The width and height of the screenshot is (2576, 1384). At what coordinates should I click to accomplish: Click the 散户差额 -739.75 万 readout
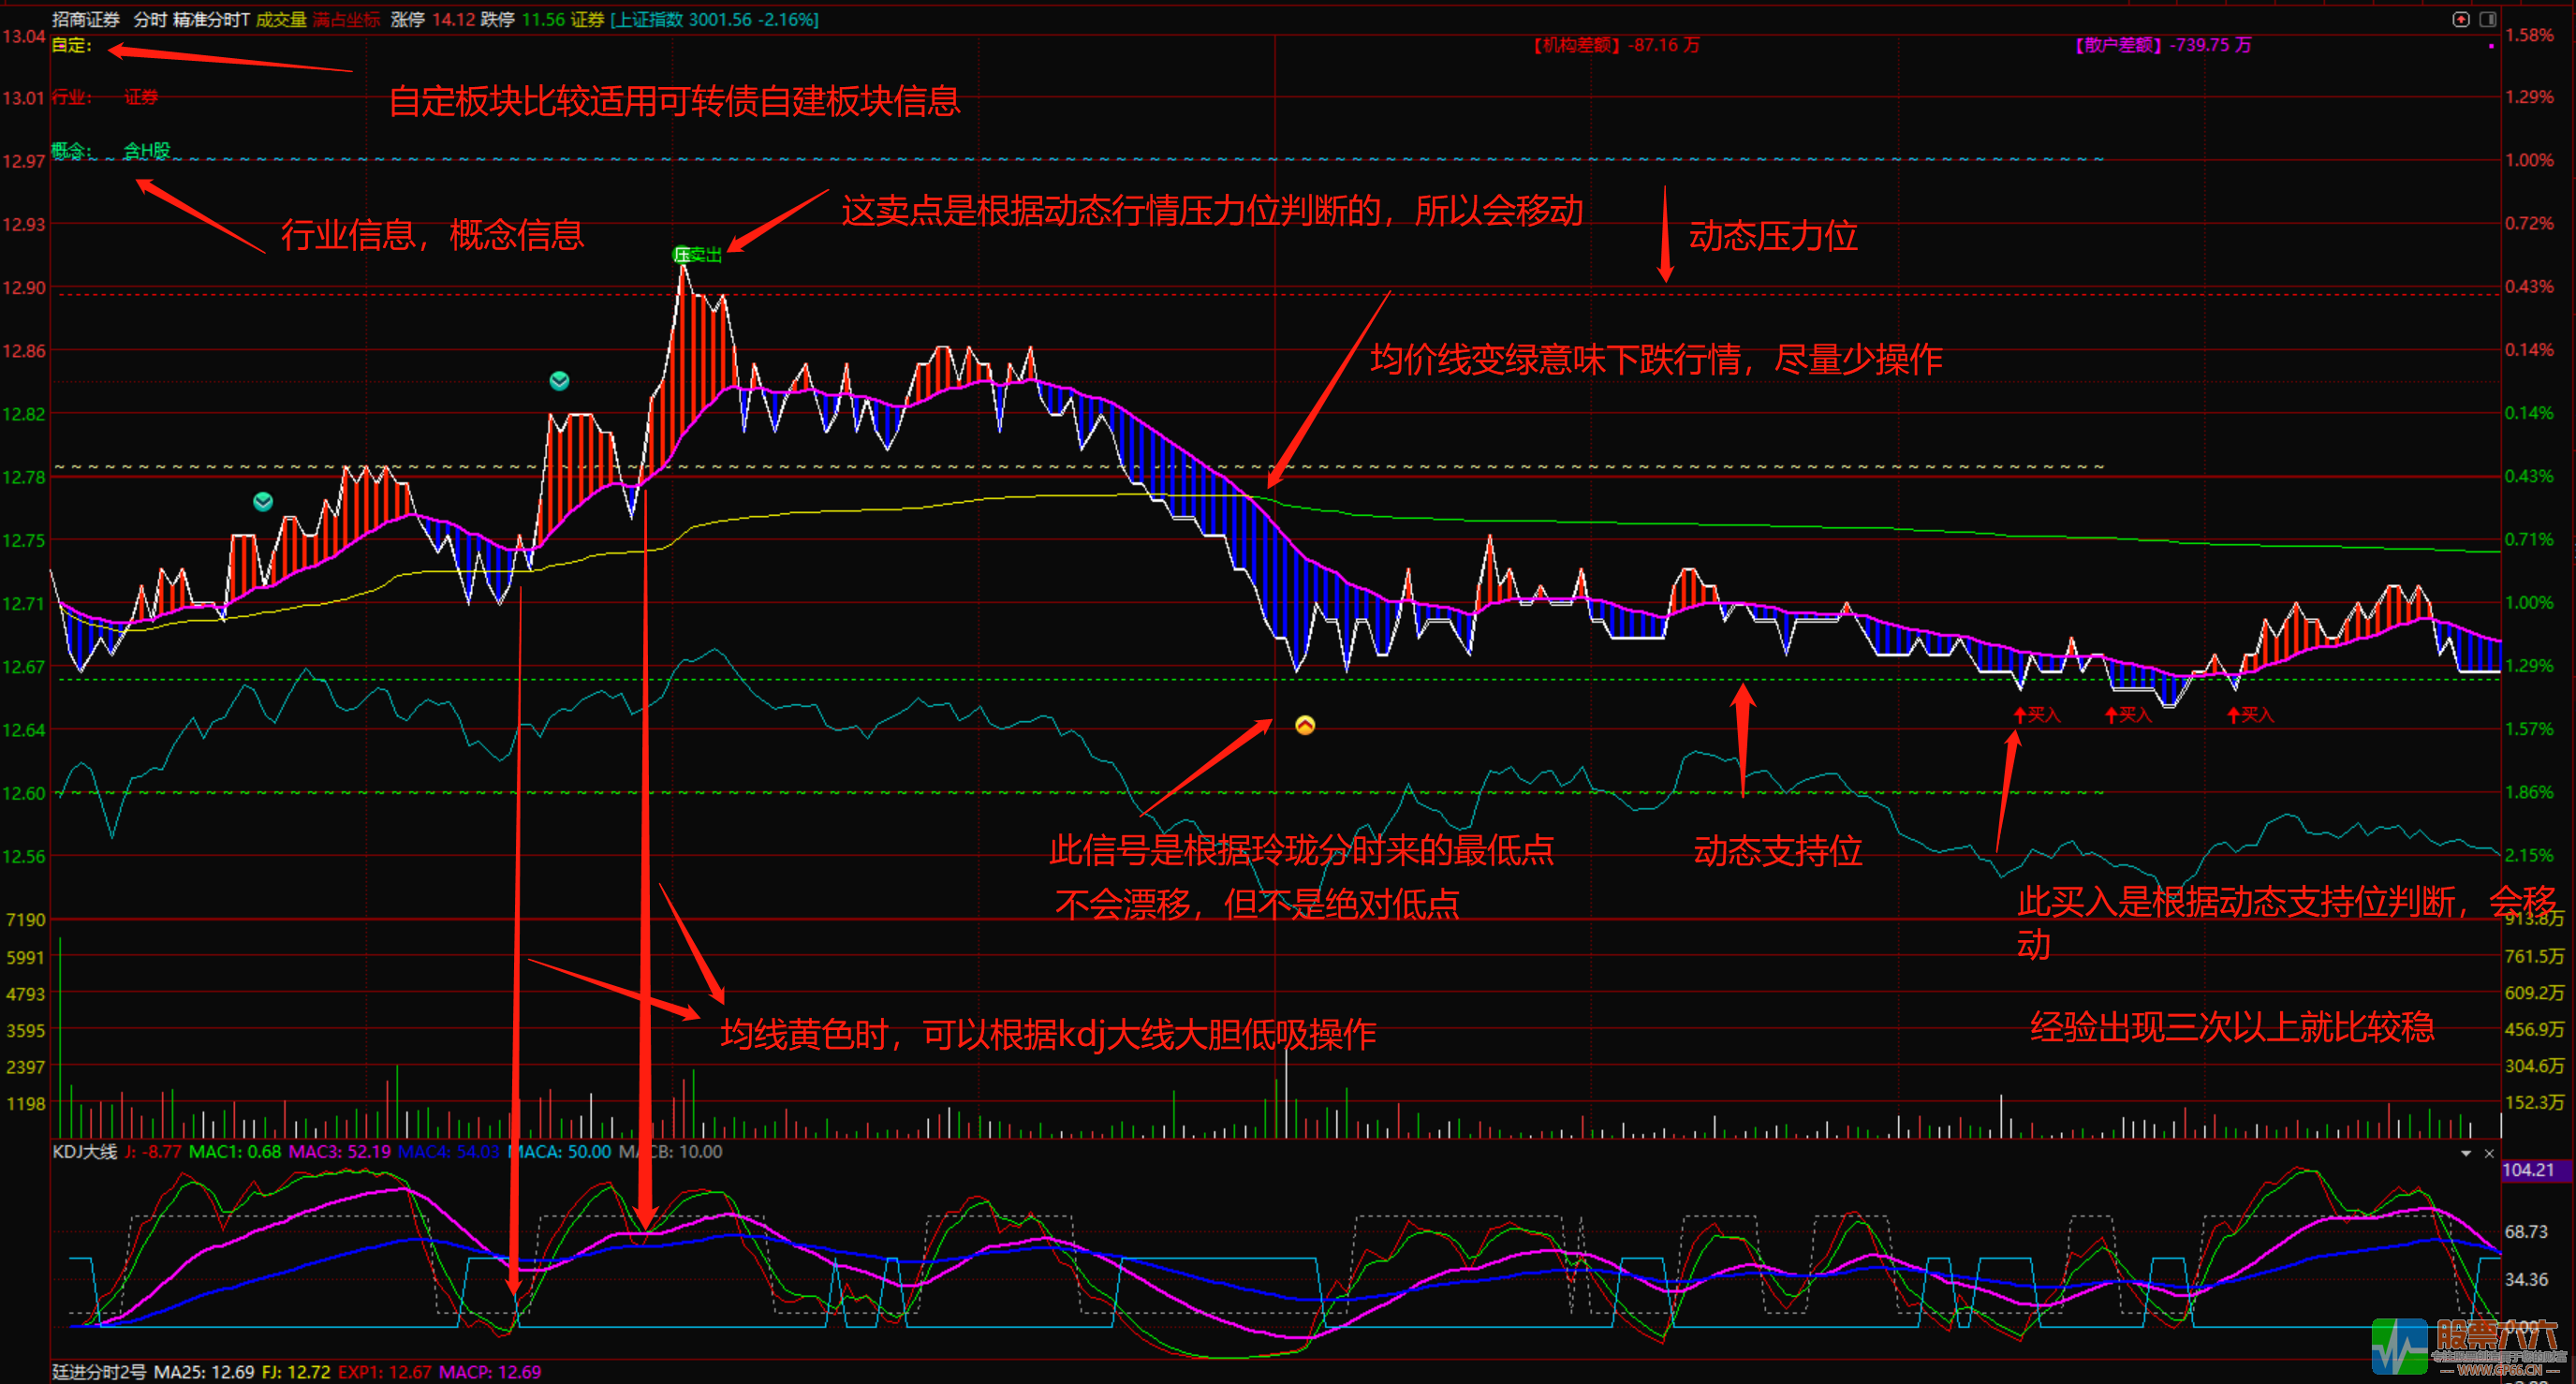click(x=2164, y=45)
